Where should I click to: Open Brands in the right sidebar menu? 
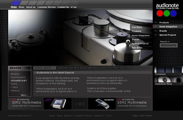click(163, 31)
